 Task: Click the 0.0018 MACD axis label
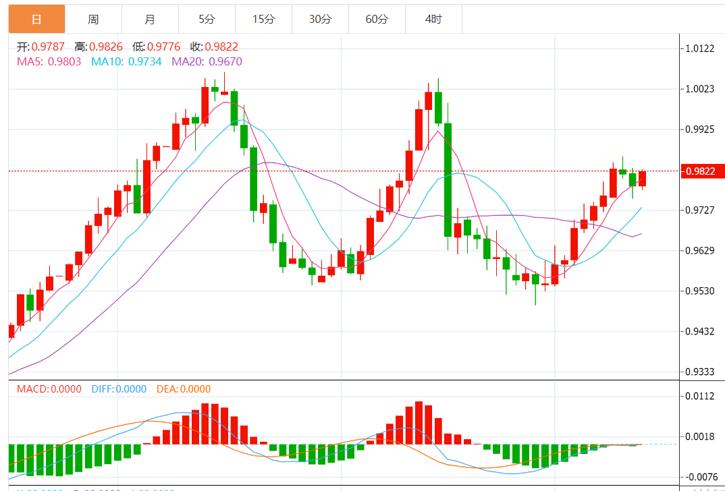pyautogui.click(x=701, y=436)
